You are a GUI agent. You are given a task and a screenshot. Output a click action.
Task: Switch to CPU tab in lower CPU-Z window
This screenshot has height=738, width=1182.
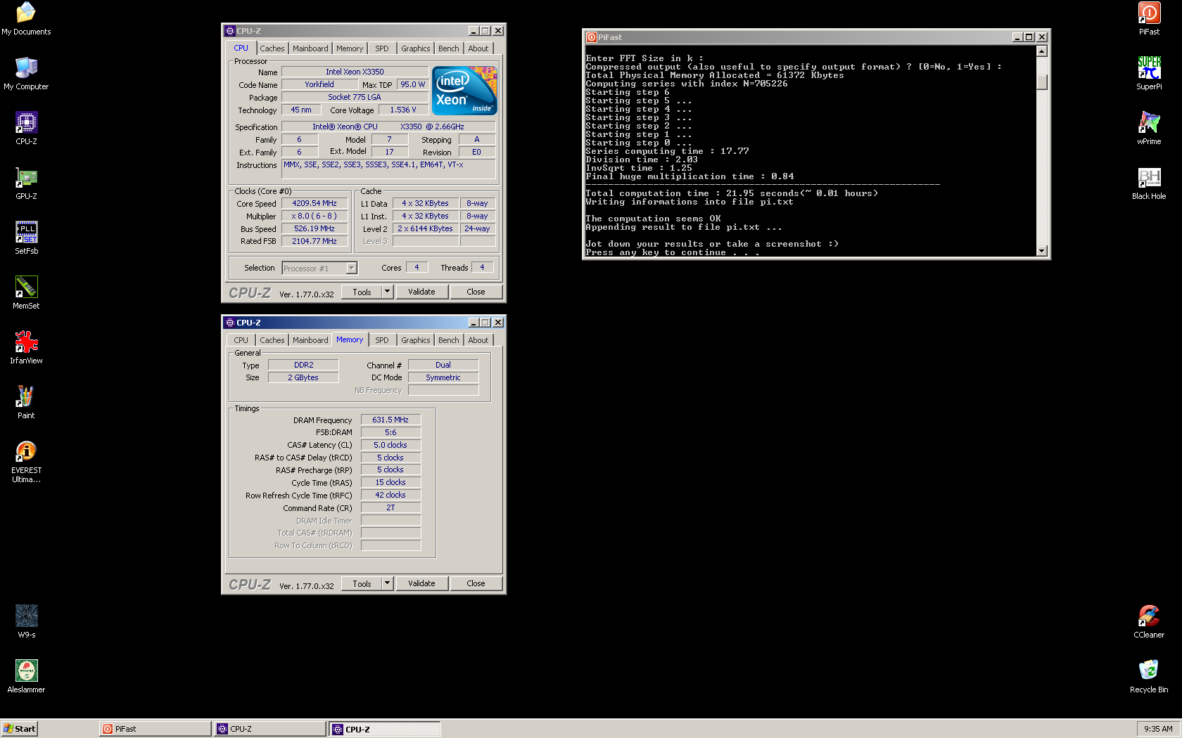click(x=241, y=340)
